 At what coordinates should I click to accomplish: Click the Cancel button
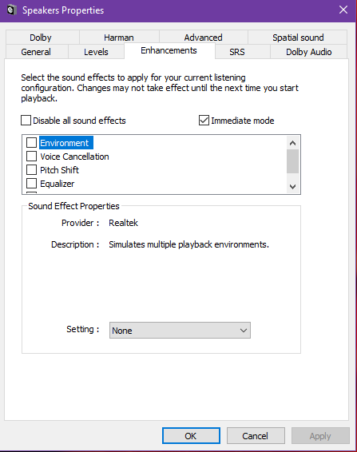(x=256, y=435)
